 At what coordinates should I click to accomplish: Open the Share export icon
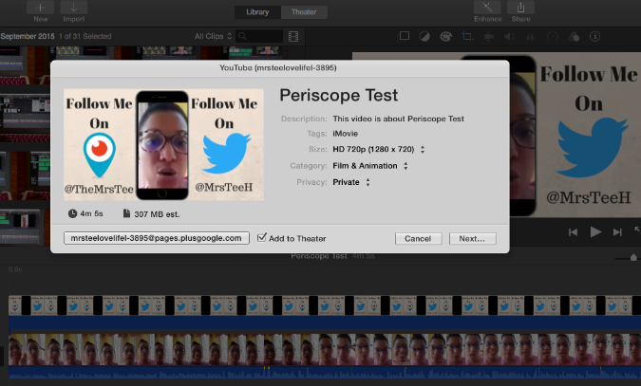[x=520, y=8]
